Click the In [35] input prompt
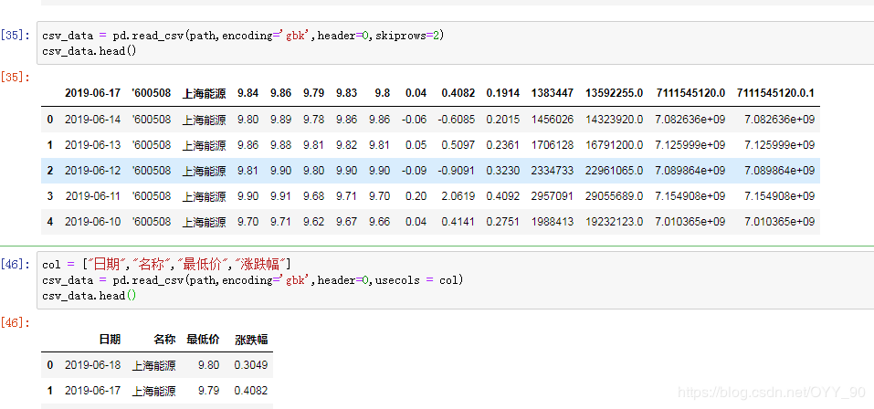The height and width of the screenshot is (409, 874). [16, 36]
